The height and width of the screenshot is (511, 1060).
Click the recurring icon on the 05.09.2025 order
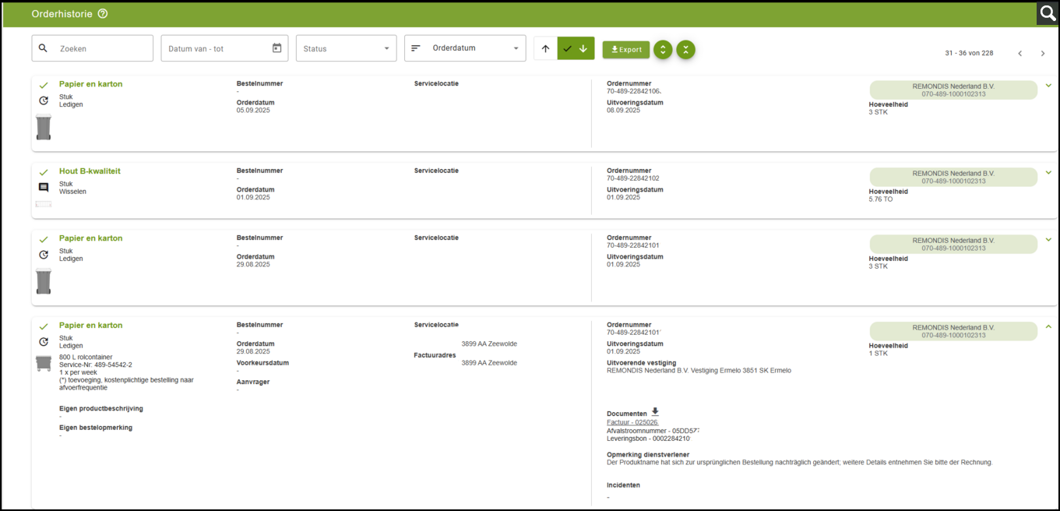(44, 100)
